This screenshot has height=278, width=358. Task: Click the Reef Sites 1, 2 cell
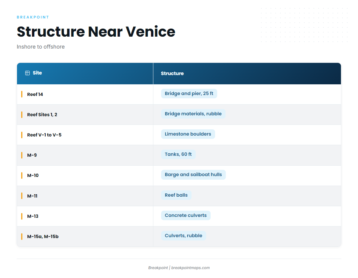pyautogui.click(x=85, y=115)
